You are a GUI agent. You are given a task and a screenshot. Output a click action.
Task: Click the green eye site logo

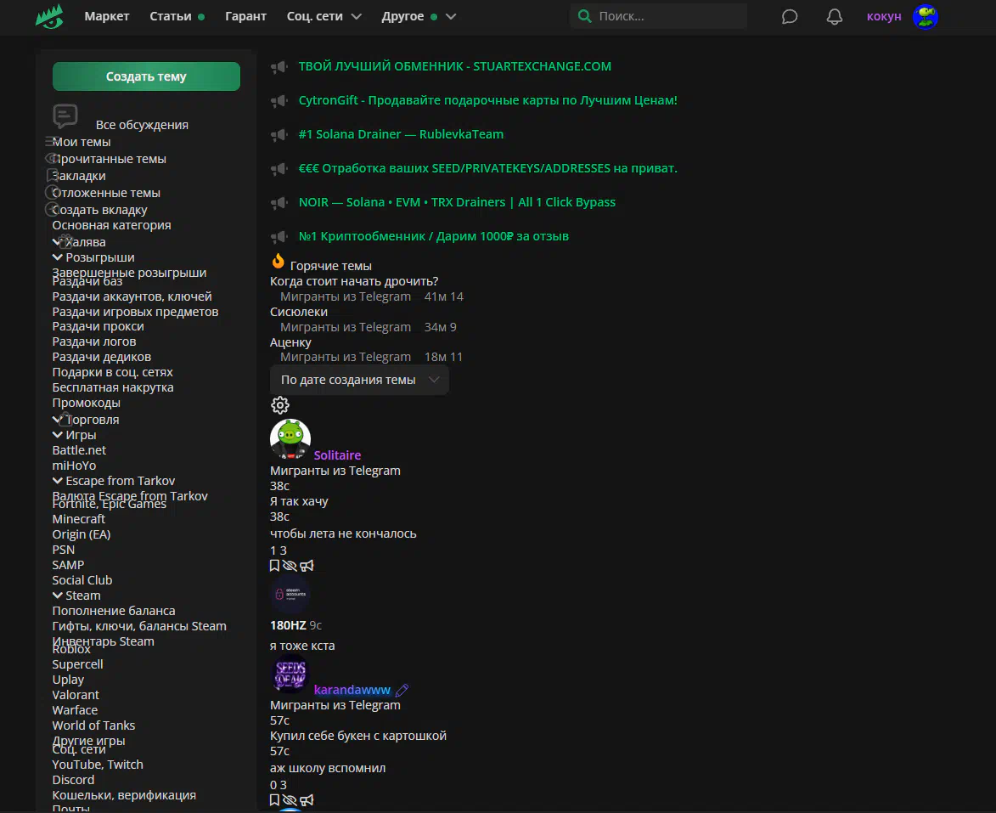49,16
